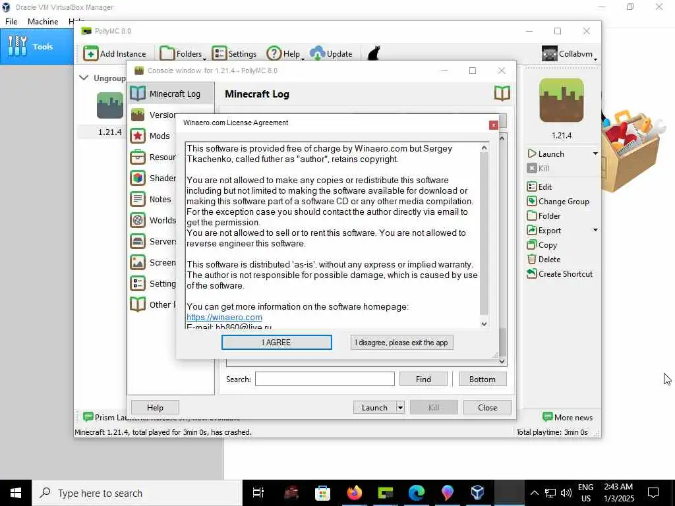Click Create Shortcut in side panel
This screenshot has height=506, width=675.
[560, 274]
